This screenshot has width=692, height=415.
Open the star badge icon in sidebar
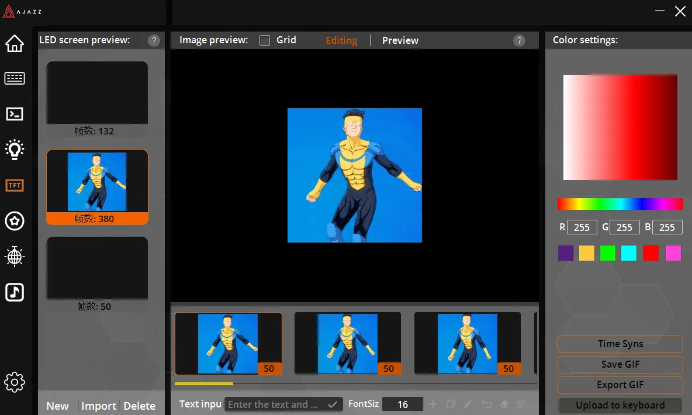click(x=15, y=221)
